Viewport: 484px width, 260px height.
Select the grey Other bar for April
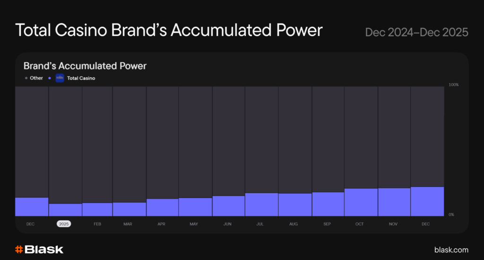162,142
